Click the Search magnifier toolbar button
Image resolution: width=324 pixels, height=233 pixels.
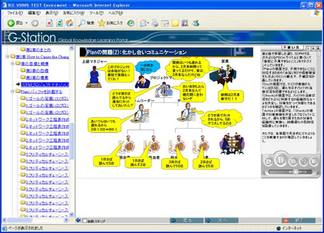81,23
